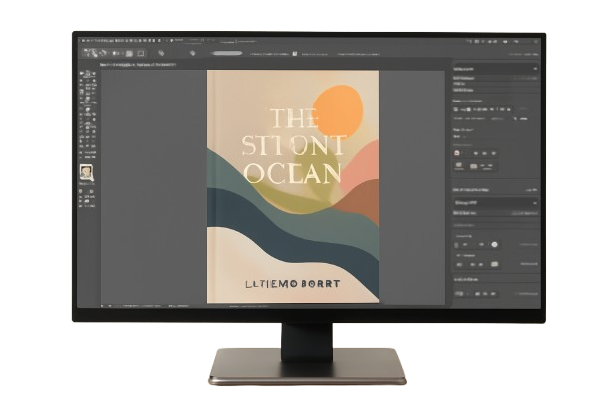Screen dimensions: 609x406
Task: Click the page icon in the right properties panel
Action: [x=457, y=152]
